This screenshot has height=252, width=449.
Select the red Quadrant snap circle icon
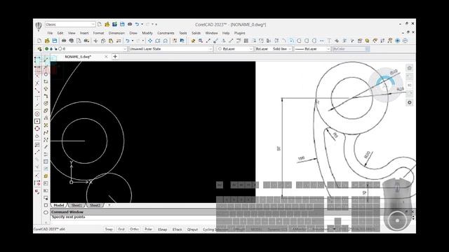37,129
